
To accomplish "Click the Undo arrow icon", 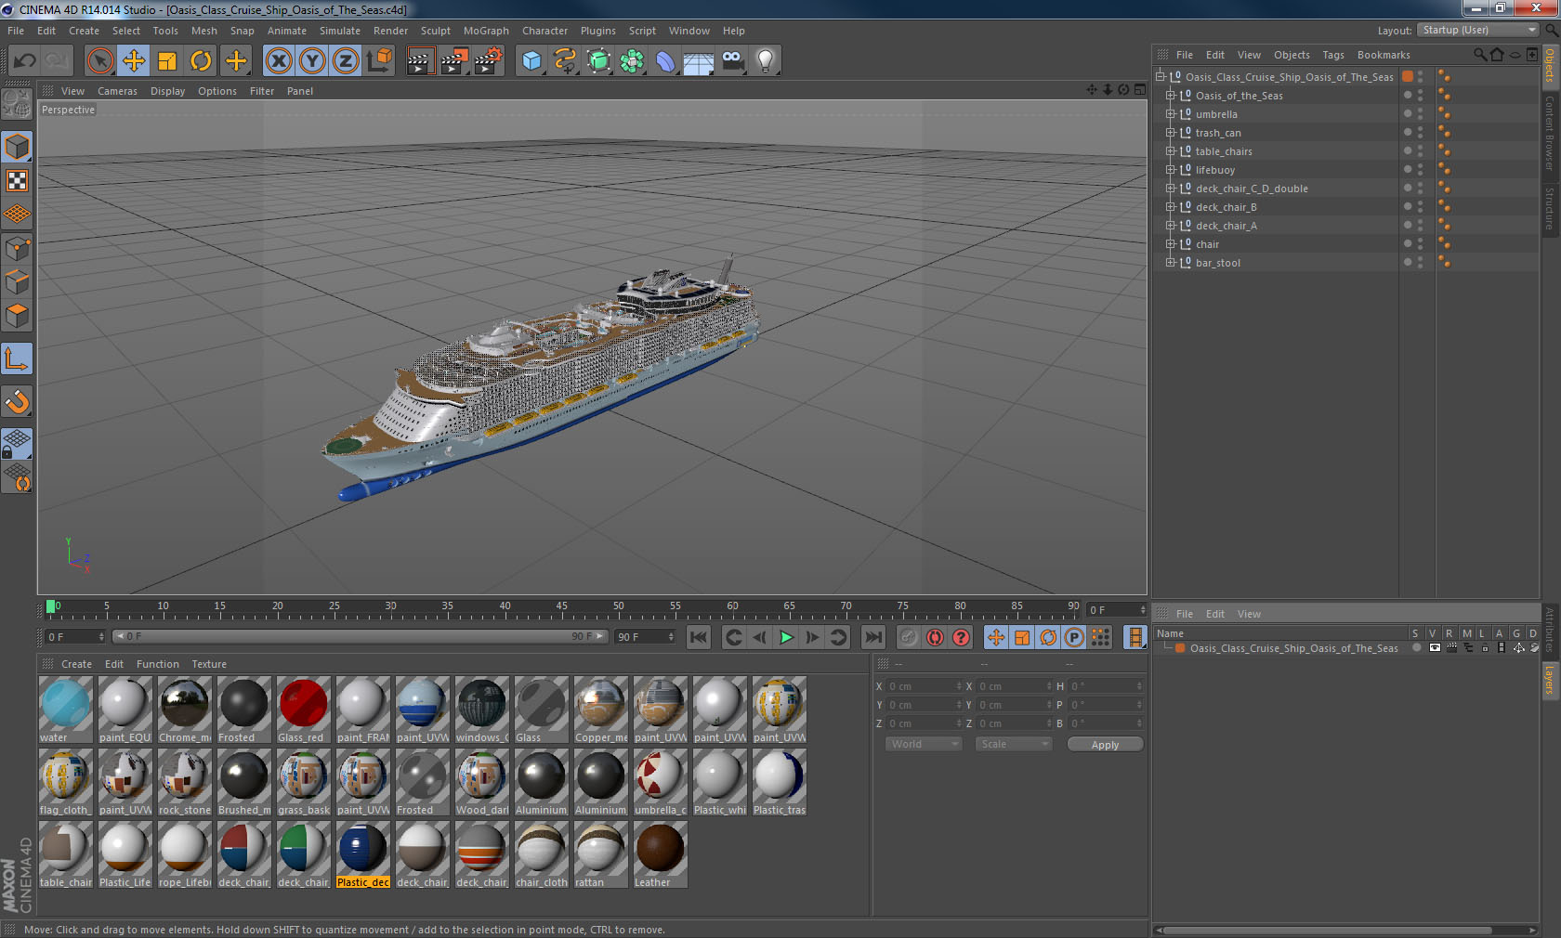I will 25,61.
